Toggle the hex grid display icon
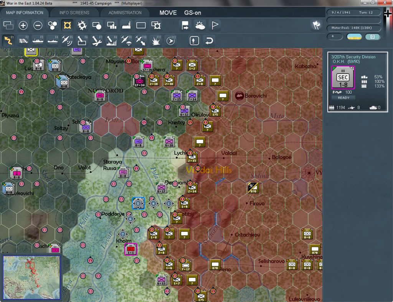393x302 pixels. [52, 25]
